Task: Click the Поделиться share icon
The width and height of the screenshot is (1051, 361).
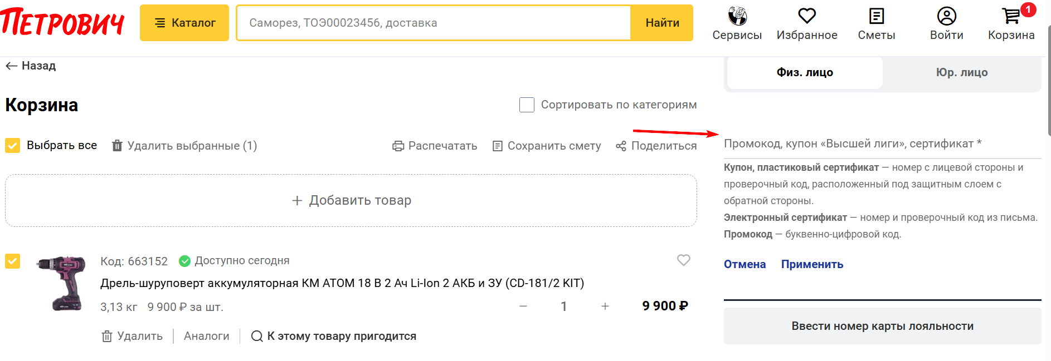Action: 620,145
